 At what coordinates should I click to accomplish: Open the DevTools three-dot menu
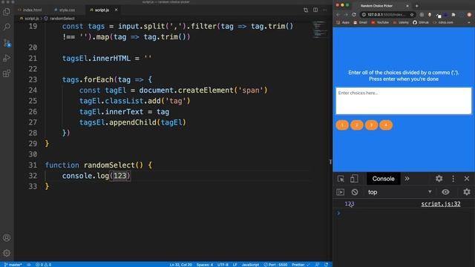tap(453, 179)
